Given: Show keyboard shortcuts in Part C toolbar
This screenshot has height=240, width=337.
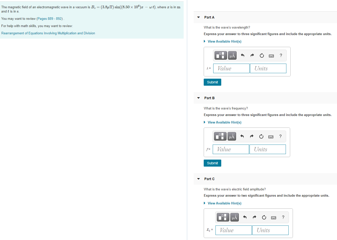Looking at the screenshot, I should coord(274,217).
